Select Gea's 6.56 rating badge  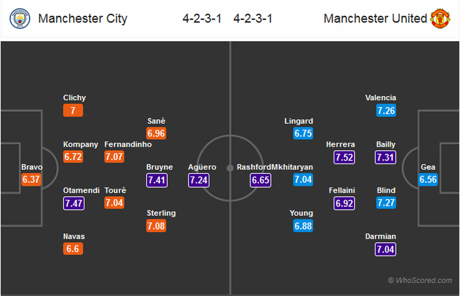click(x=428, y=179)
